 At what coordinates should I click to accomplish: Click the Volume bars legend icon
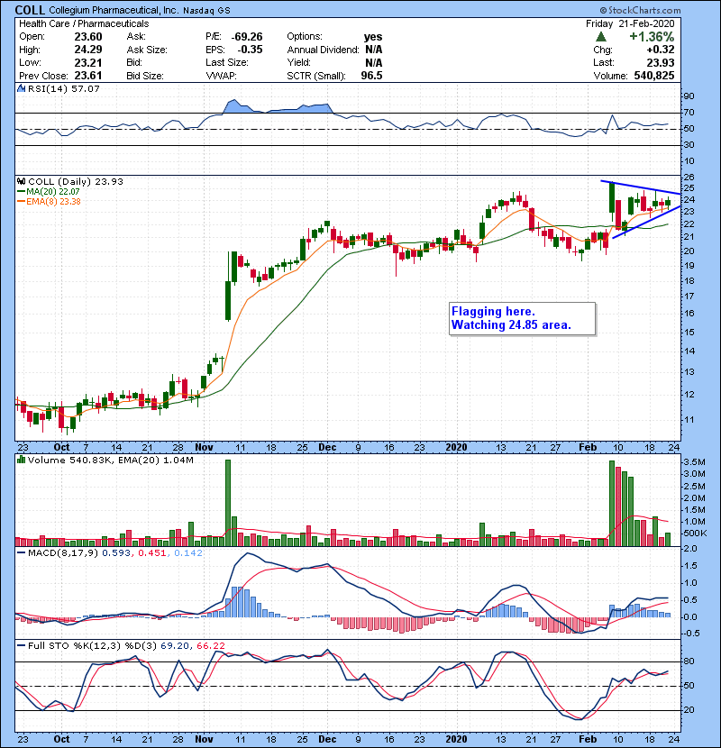(x=21, y=460)
